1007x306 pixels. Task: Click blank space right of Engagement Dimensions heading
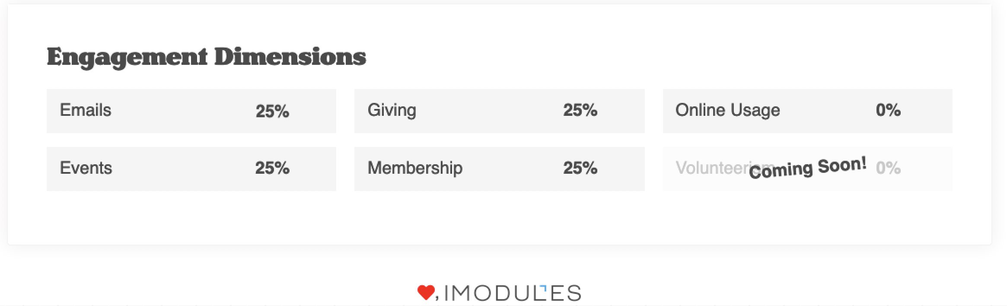(648, 56)
